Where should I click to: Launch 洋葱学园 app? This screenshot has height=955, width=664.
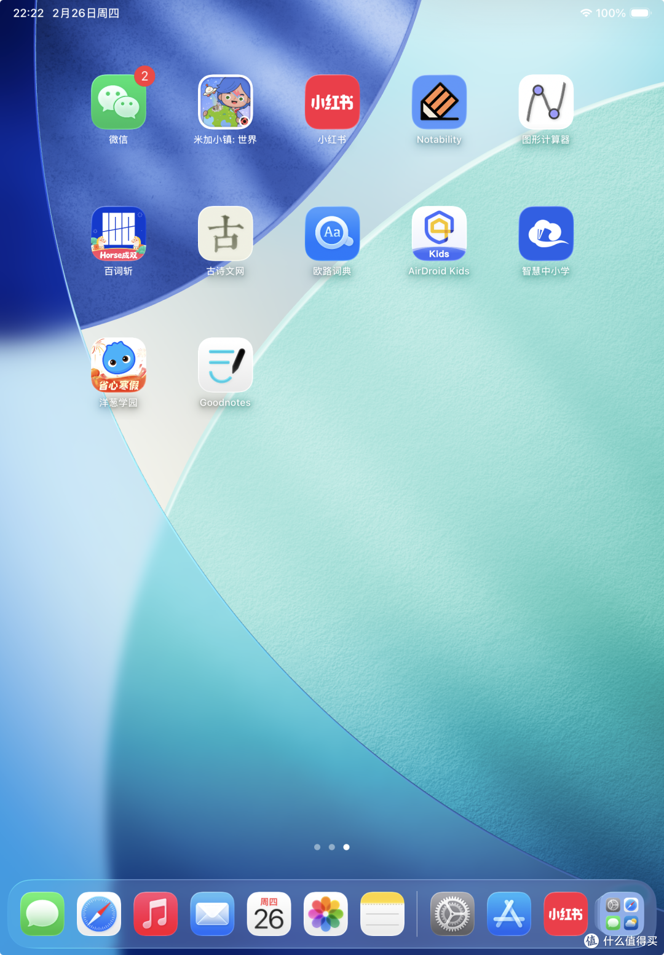[x=119, y=365]
